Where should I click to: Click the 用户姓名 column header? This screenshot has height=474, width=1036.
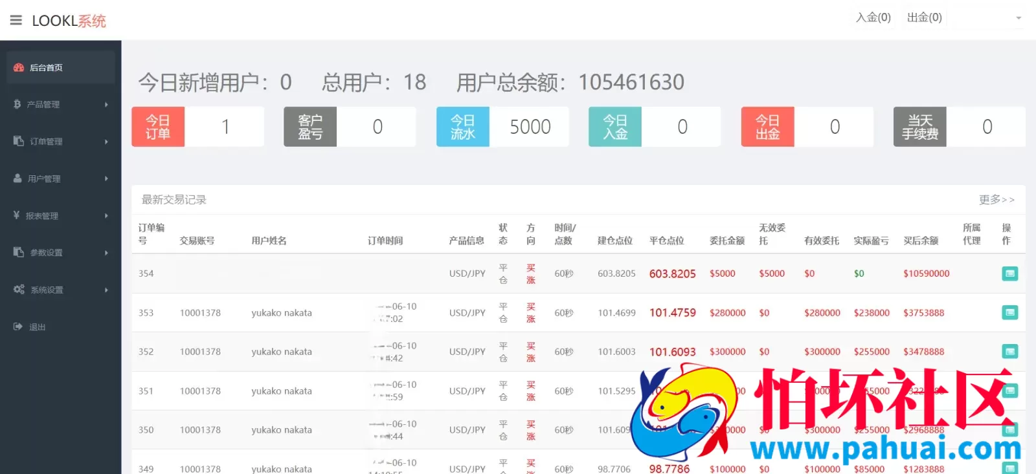click(269, 241)
